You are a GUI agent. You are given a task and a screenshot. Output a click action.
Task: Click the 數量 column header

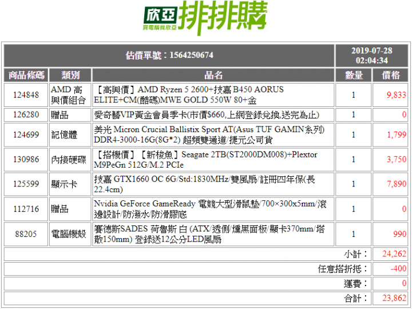pyautogui.click(x=354, y=75)
